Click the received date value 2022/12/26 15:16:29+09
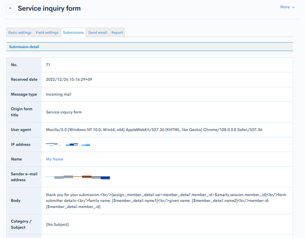 [69, 79]
